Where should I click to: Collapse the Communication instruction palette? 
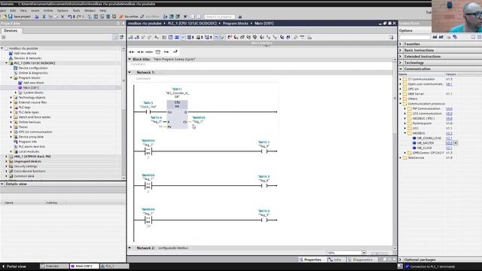(401, 69)
